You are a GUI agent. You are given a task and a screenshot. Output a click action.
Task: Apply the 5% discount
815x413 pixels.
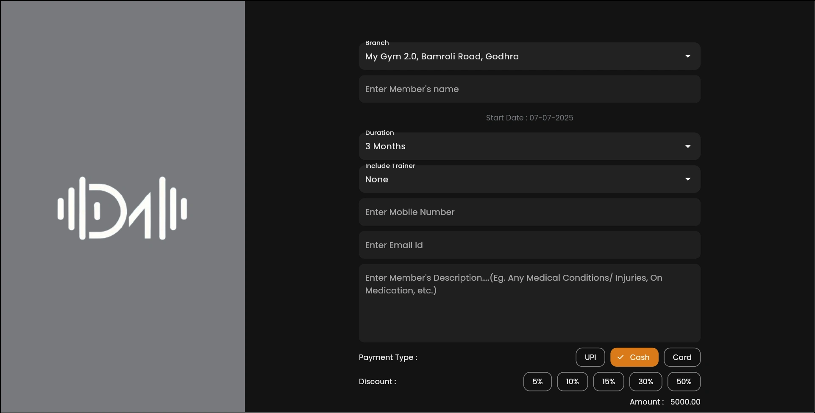point(537,382)
